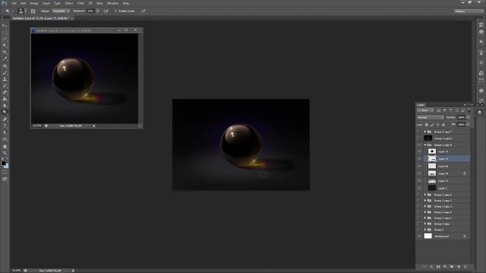Select the Blur tool

pos(5,105)
